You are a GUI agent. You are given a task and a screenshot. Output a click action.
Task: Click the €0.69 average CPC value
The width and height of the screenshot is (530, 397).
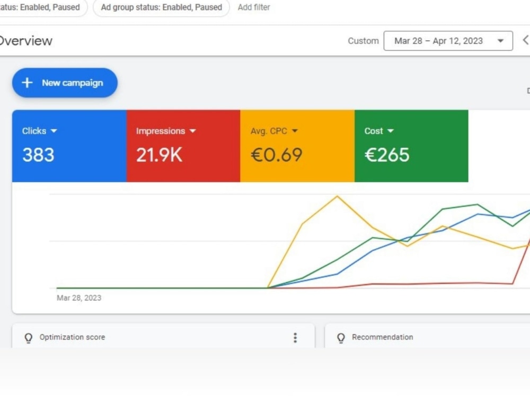[x=277, y=155]
